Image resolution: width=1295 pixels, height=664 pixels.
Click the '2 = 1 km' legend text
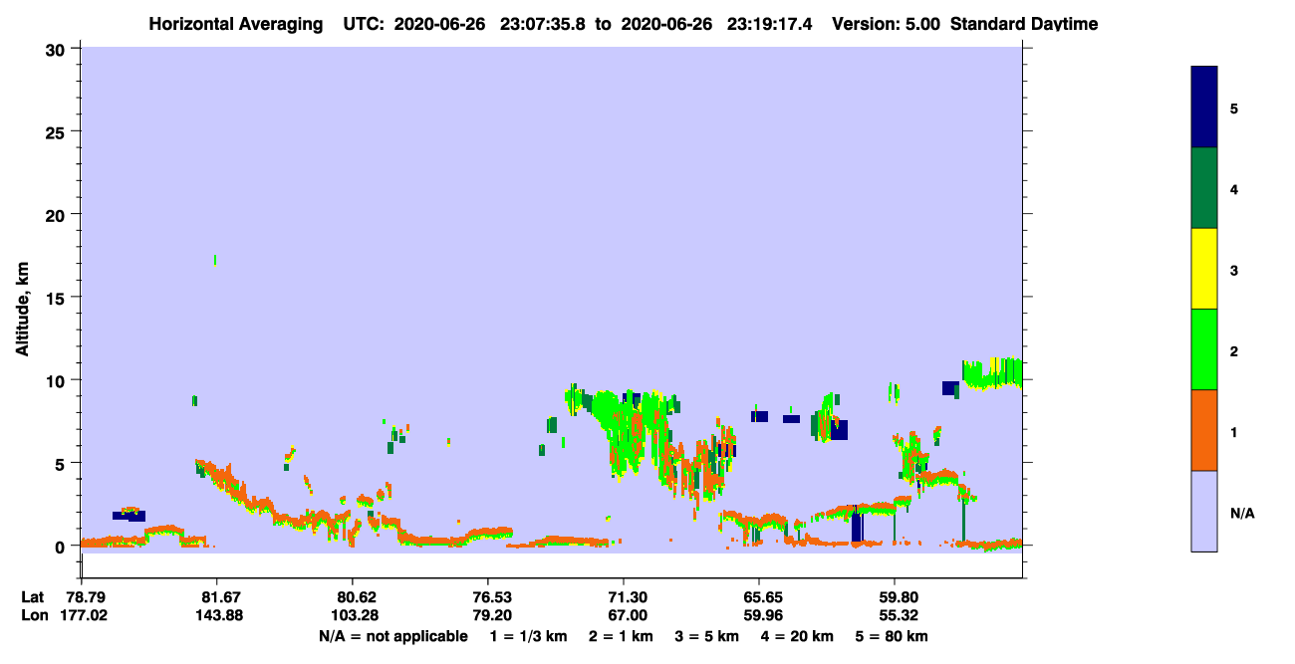[620, 636]
